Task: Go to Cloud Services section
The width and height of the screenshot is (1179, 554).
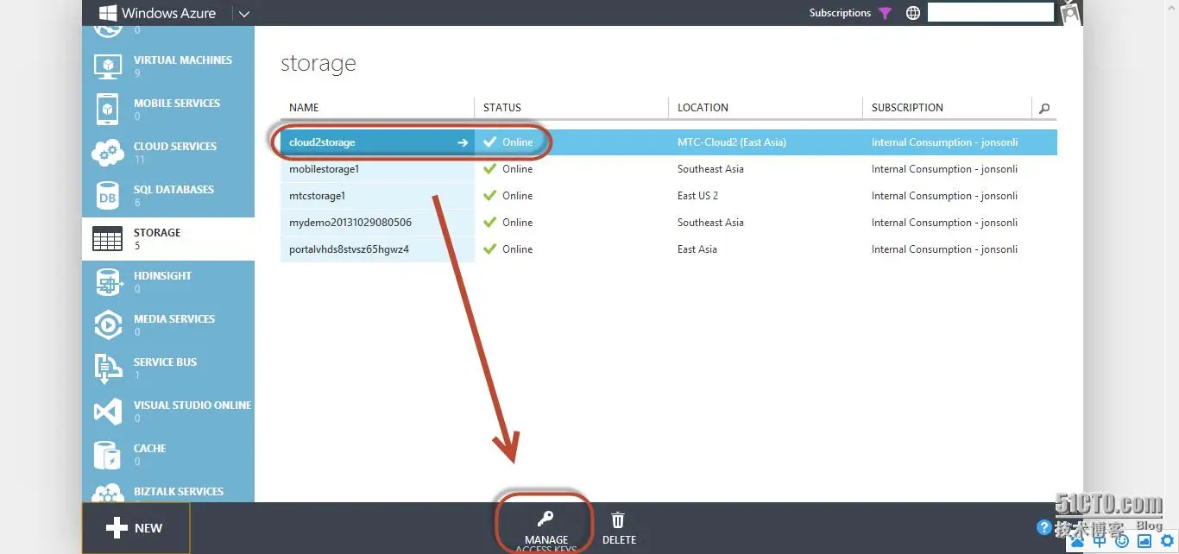Action: [168, 152]
